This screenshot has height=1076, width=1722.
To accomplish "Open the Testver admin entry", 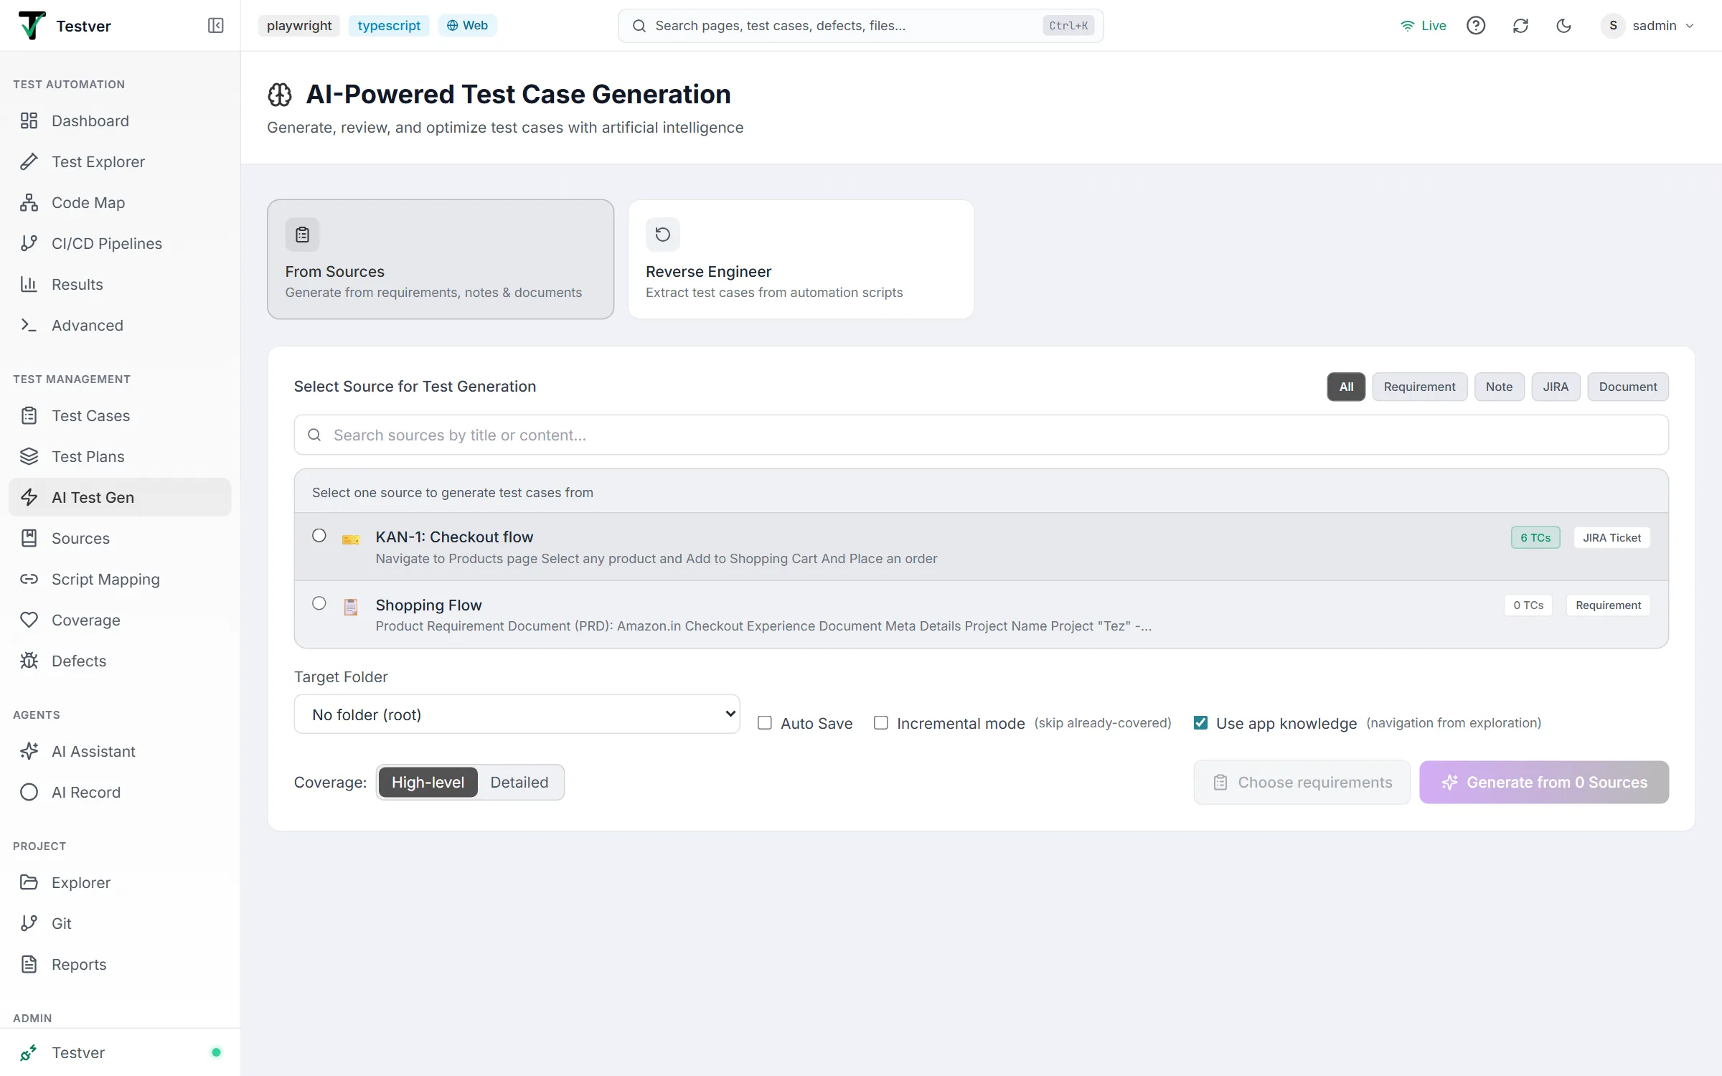I will [x=120, y=1052].
